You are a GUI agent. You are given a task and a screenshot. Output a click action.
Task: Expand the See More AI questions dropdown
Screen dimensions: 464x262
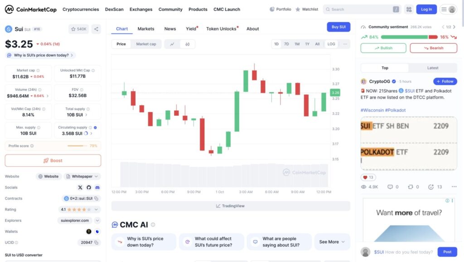332,242
